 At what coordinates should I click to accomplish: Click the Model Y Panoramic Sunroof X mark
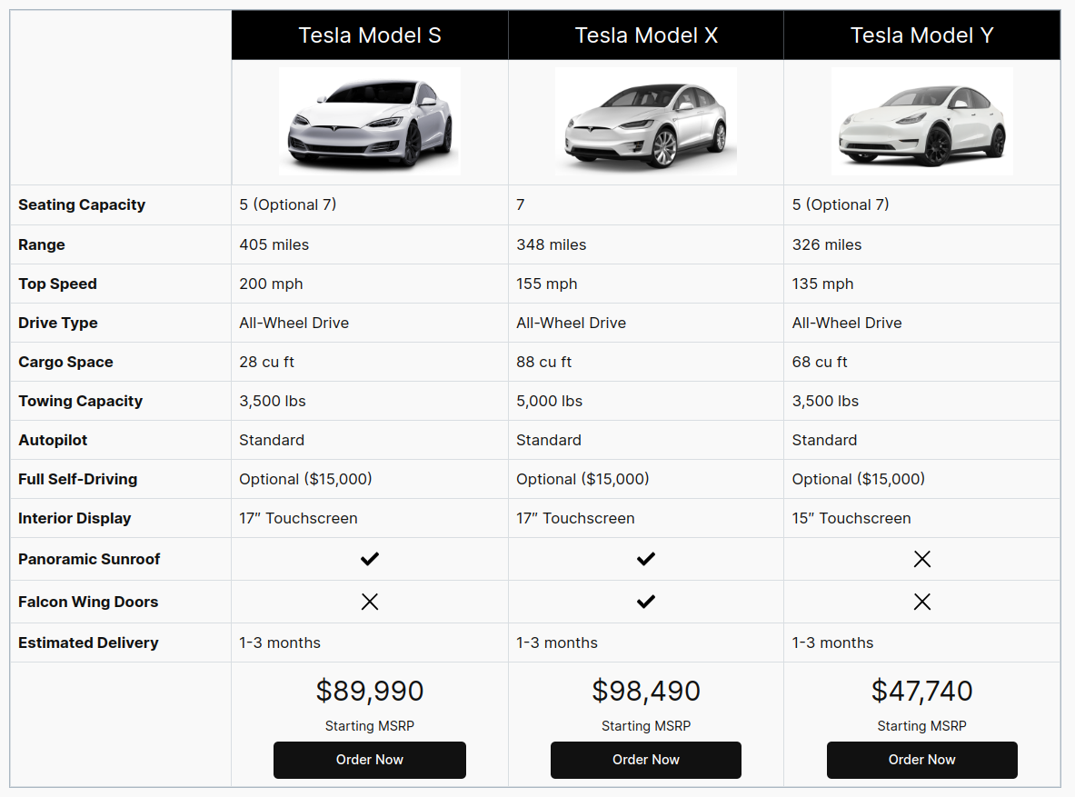921,559
